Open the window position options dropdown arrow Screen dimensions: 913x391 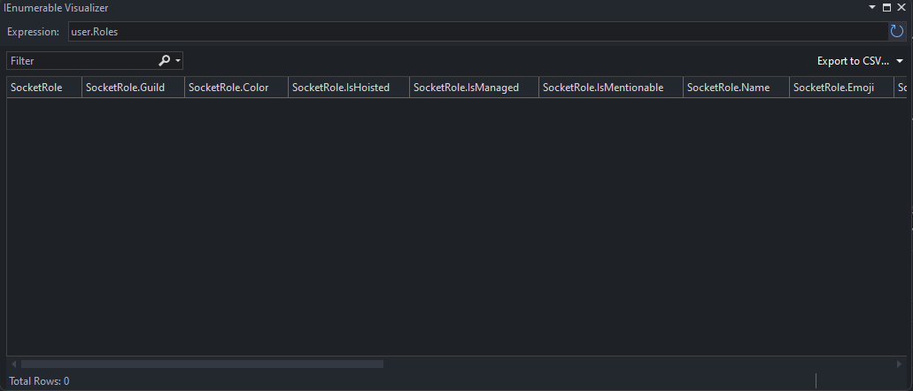pyautogui.click(x=872, y=8)
